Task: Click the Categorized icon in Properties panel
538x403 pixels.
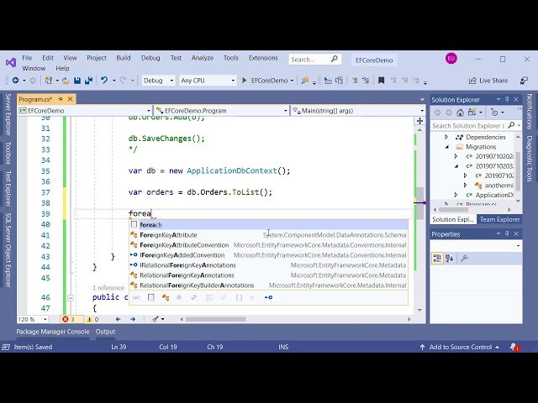Action: pos(437,258)
